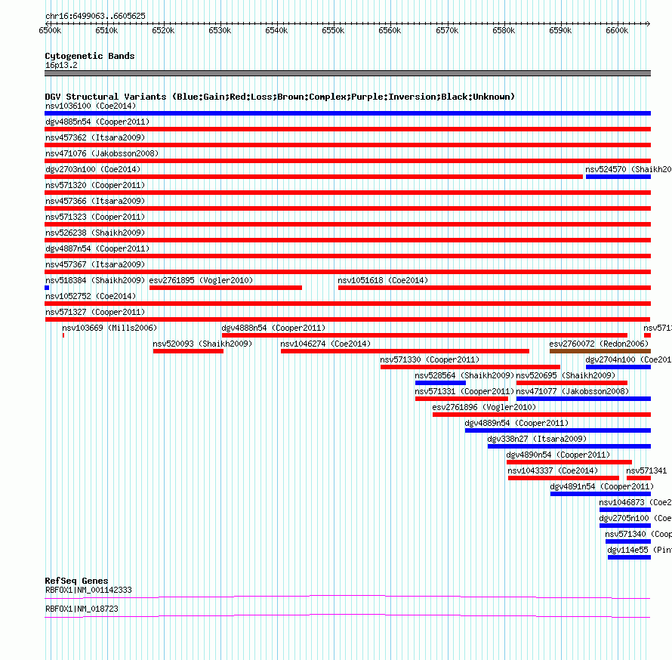Open the blue dgv2705n100 gain bar
Screen dimensions: 672x660
[625, 526]
